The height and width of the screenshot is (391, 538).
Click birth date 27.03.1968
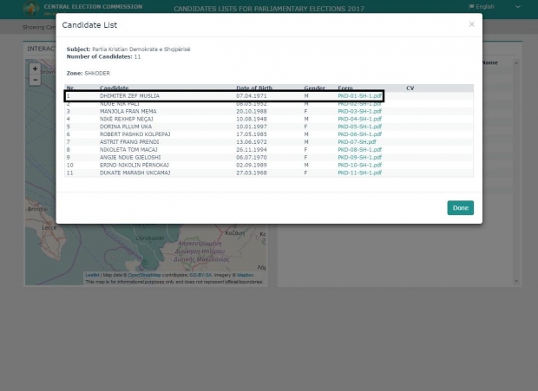(251, 173)
